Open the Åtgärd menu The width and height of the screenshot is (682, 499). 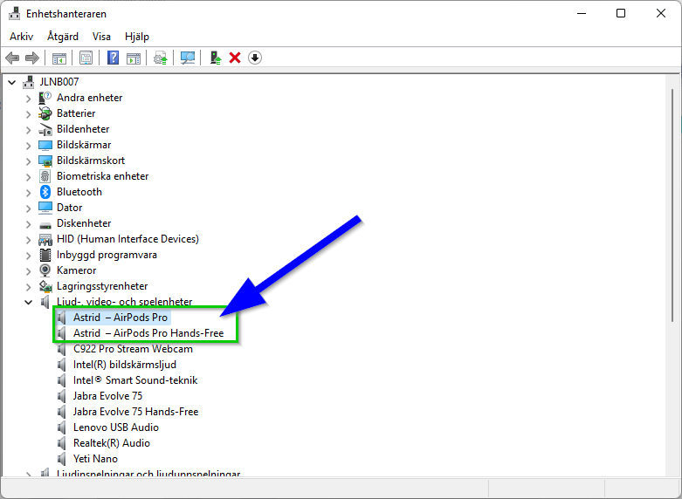(x=63, y=37)
